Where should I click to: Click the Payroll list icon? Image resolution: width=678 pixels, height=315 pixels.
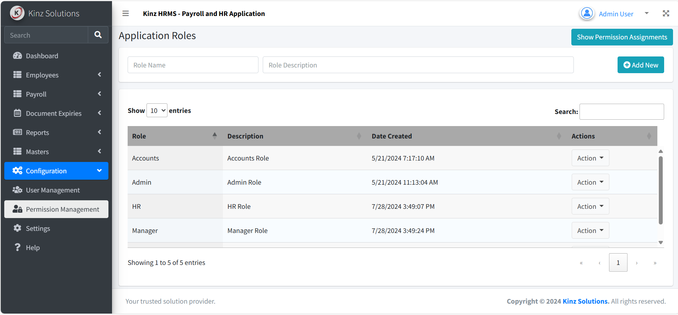coord(17,94)
